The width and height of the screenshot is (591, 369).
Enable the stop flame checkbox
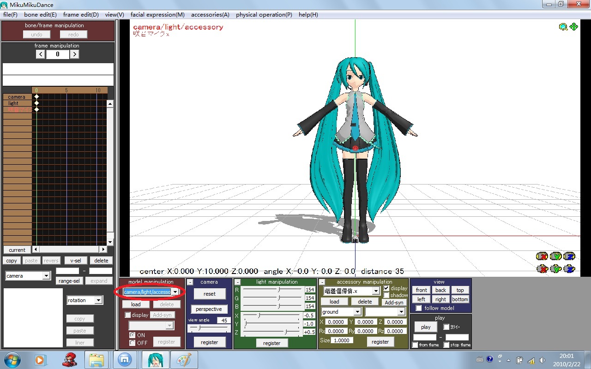tap(446, 345)
